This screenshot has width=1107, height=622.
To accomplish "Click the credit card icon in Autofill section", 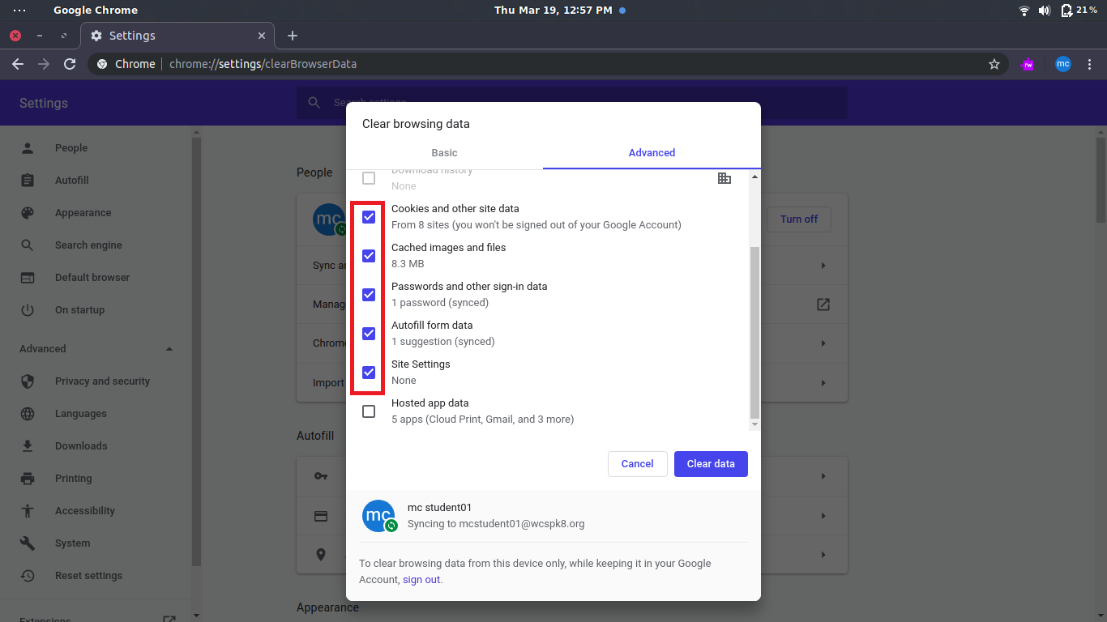I will pos(321,516).
